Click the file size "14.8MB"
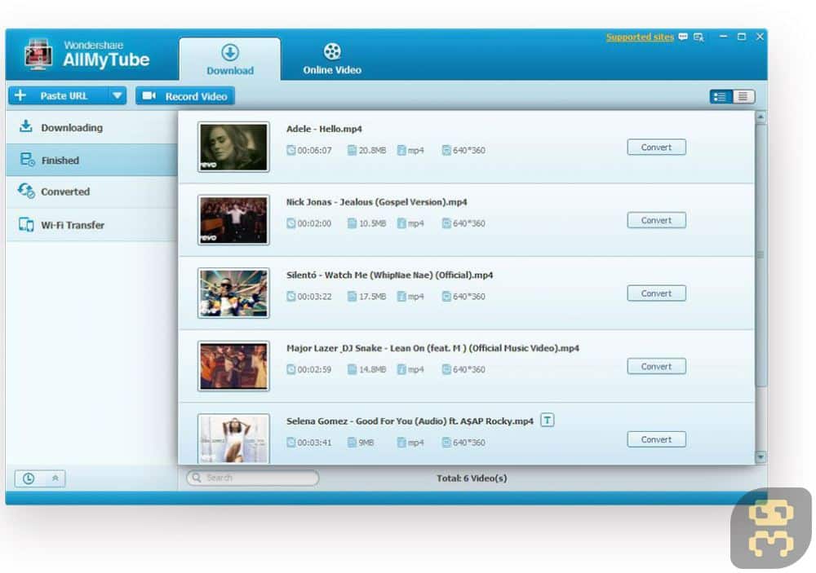 click(372, 369)
